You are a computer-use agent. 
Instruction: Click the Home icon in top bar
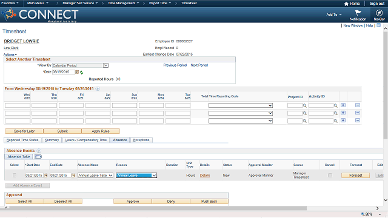click(346, 4)
